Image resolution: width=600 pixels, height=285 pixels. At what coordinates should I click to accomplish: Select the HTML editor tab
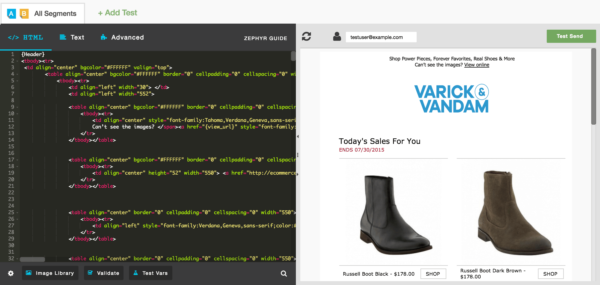click(26, 37)
